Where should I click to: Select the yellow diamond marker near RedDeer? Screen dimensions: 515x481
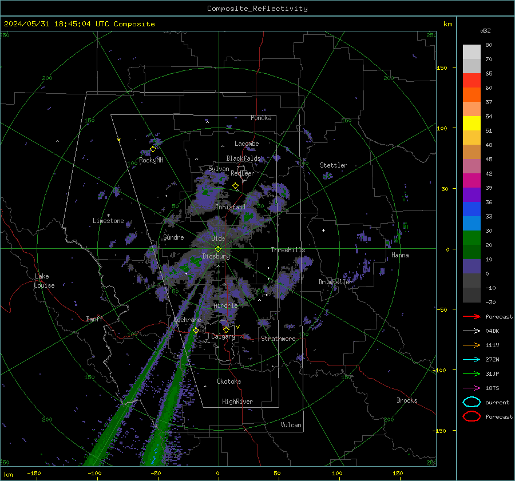click(x=235, y=186)
